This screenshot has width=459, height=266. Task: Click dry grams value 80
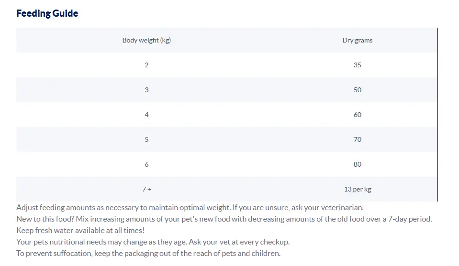coord(358,164)
